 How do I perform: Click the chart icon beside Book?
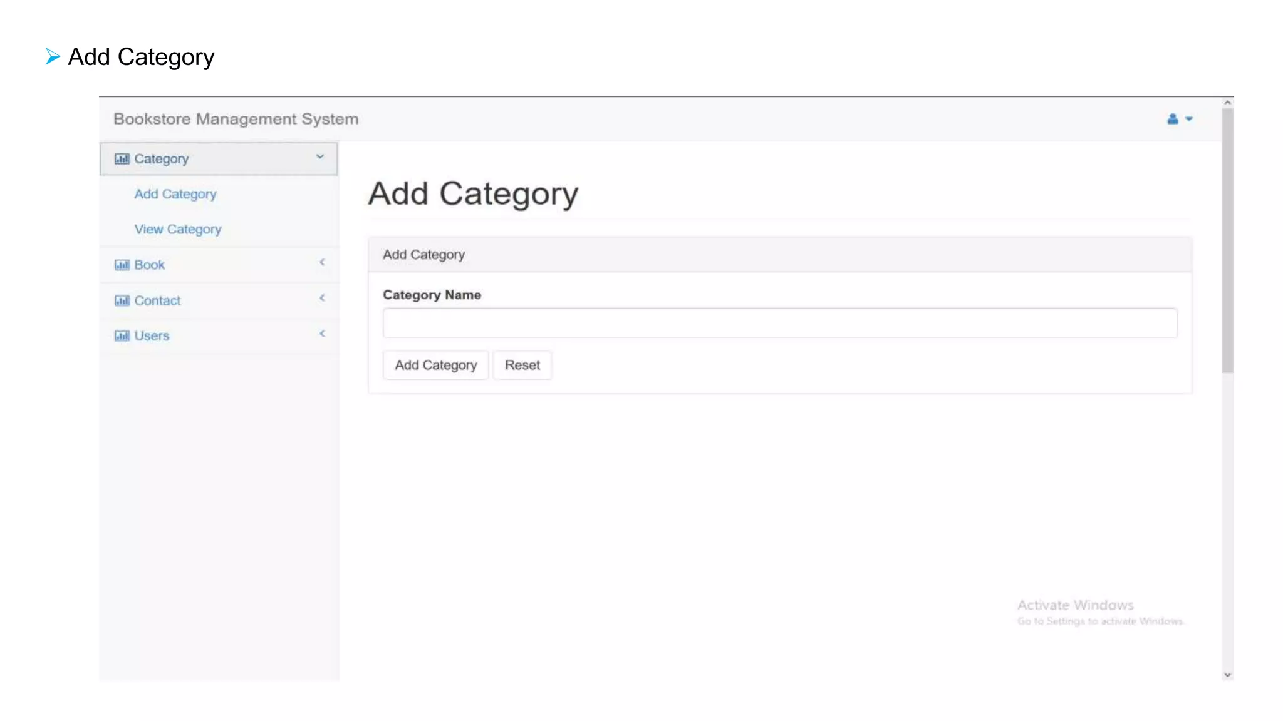coord(122,265)
